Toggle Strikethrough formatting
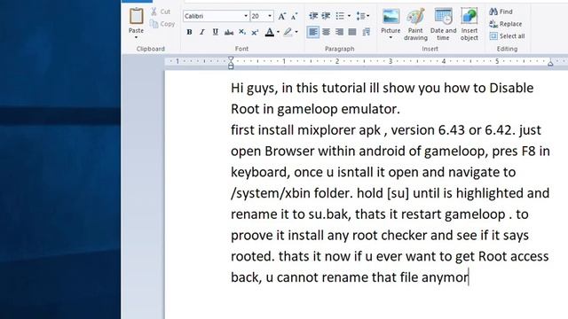Image resolution: width=568 pixels, height=319 pixels. (x=229, y=32)
